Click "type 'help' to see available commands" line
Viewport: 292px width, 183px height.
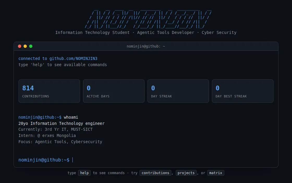[x=63, y=65]
